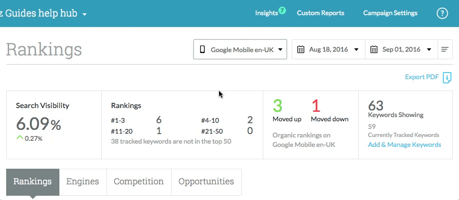Switch to the Opportunities tab

(x=206, y=182)
